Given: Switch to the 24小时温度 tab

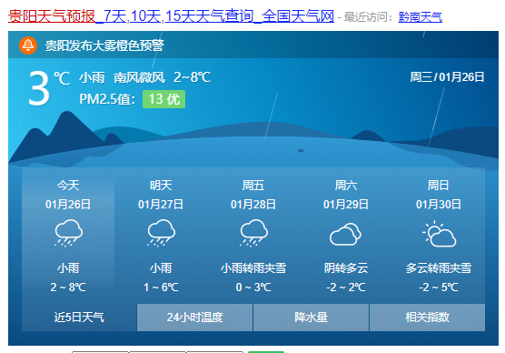Looking at the screenshot, I should click(194, 318).
